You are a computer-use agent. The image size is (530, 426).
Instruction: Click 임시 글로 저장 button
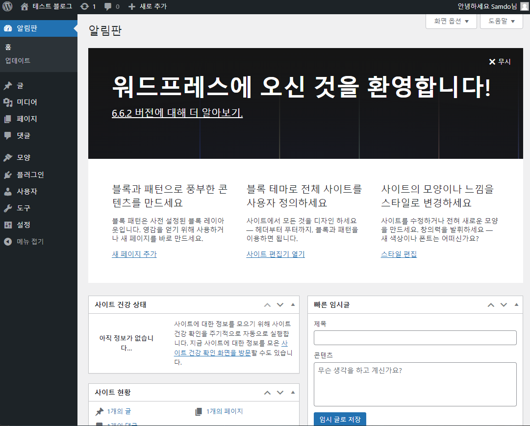(340, 419)
